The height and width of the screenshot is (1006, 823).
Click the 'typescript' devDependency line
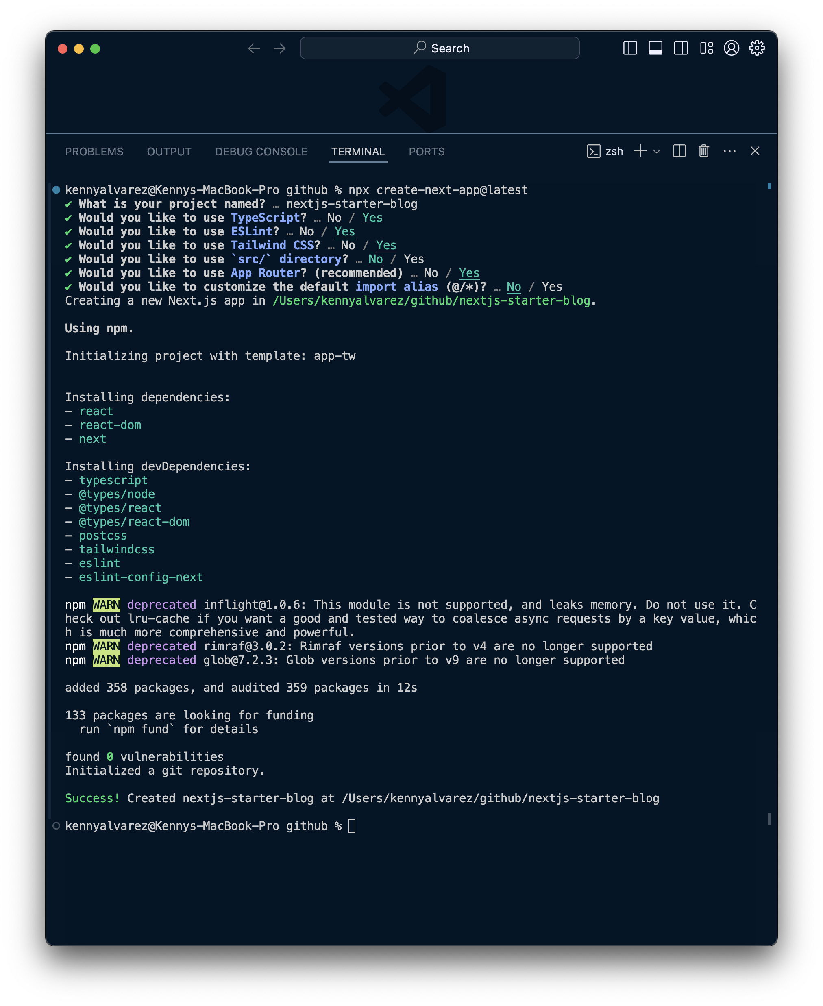(113, 480)
